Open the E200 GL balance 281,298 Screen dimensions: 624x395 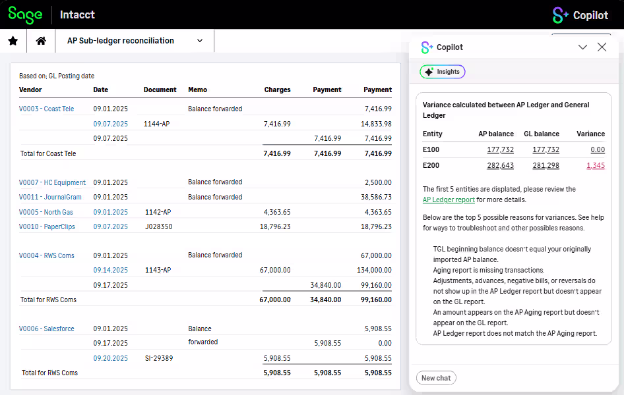pyautogui.click(x=546, y=165)
